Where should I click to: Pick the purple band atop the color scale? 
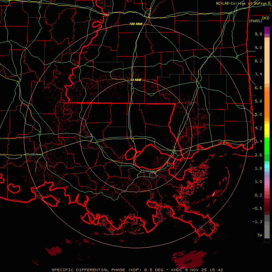[x=267, y=30]
